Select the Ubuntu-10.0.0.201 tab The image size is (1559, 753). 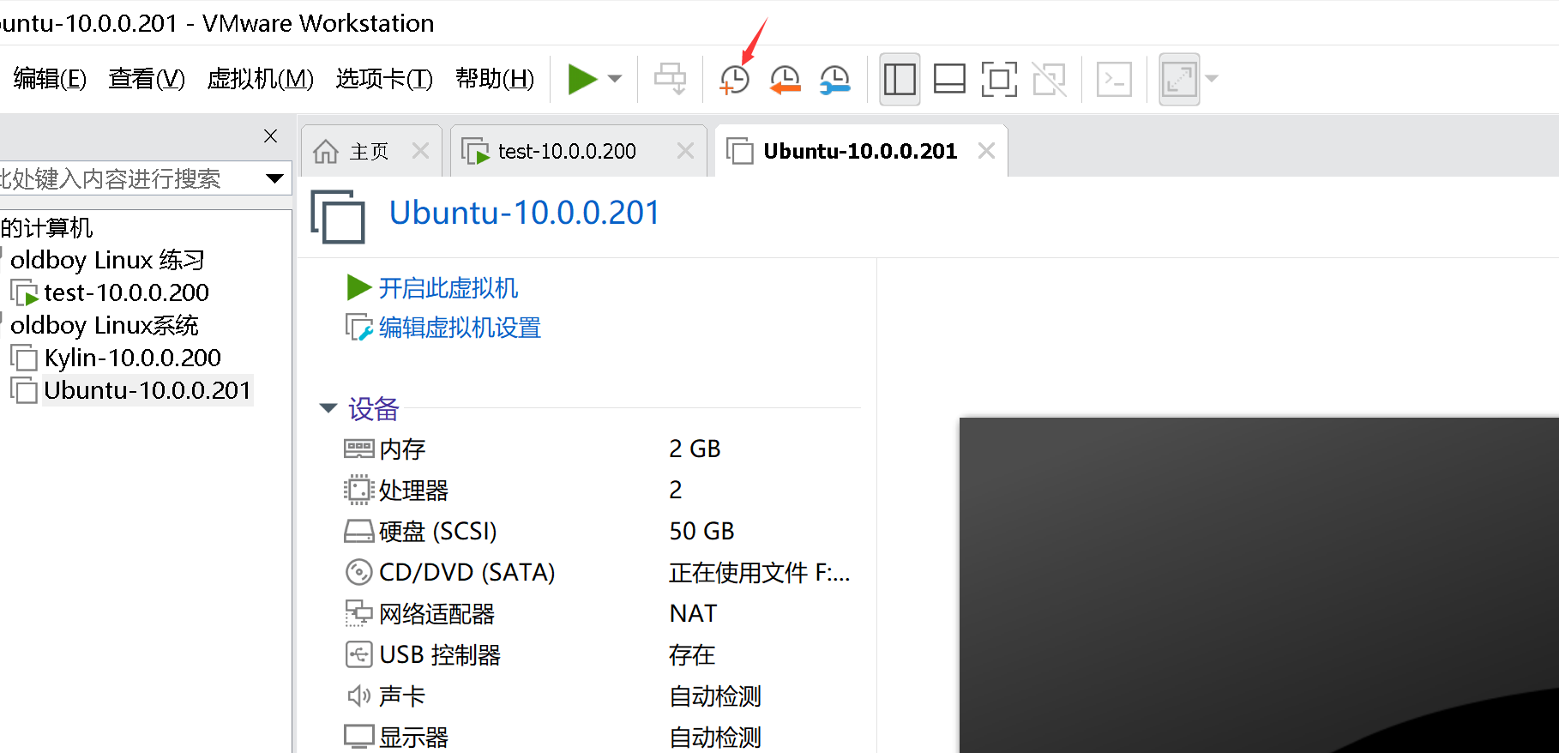click(x=860, y=152)
